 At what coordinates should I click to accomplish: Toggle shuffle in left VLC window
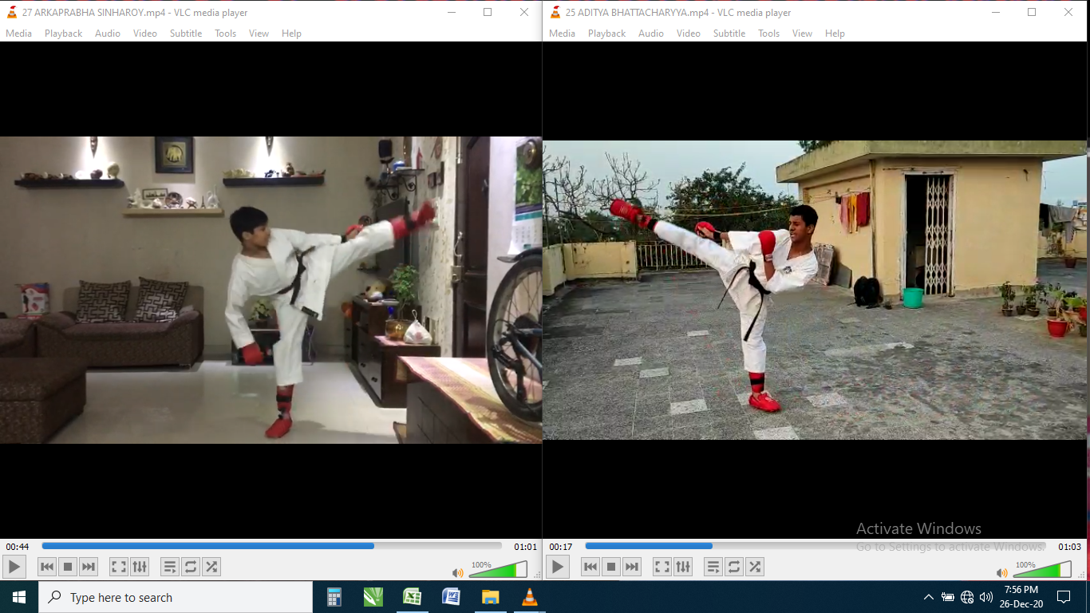point(211,567)
